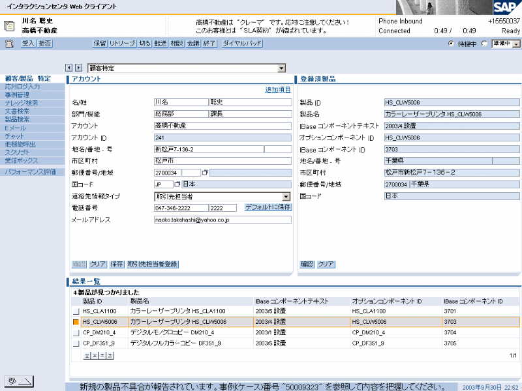Go to previous view with left arrow
Viewport: 522px width, 391px height.
tap(69, 68)
